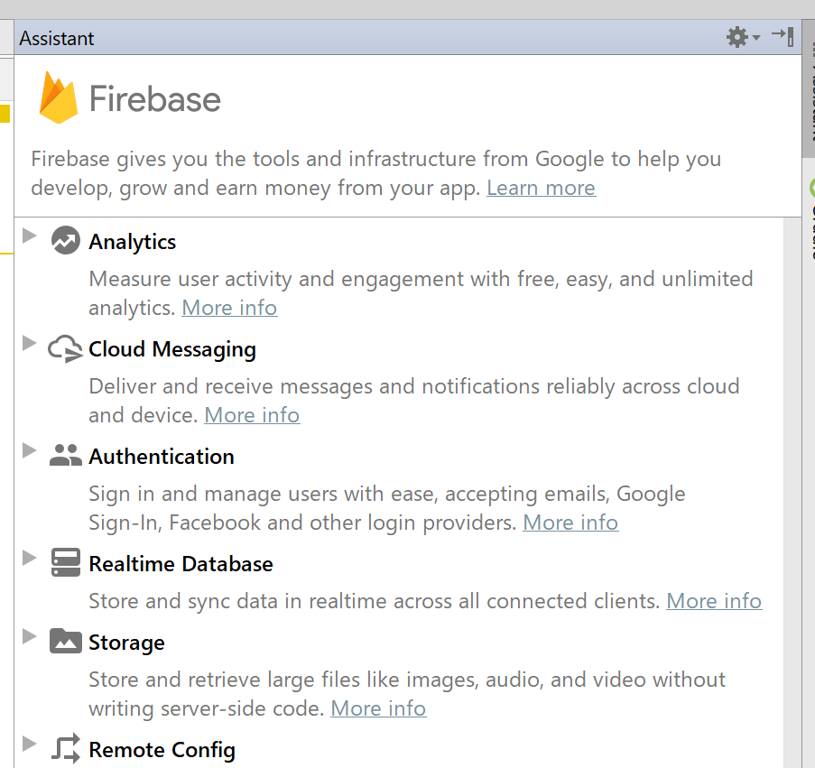The image size is (815, 768).
Task: Expand the Cloud Messaging section triangle
Action: tap(30, 344)
